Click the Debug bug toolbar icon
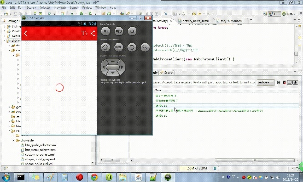 (72, 14)
